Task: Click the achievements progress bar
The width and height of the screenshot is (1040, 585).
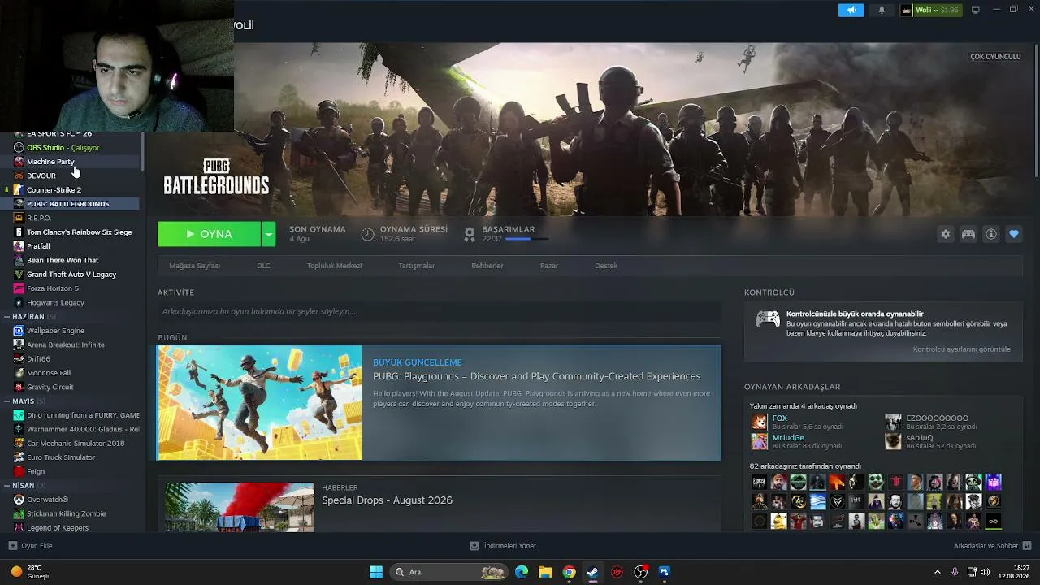Action: coord(526,240)
